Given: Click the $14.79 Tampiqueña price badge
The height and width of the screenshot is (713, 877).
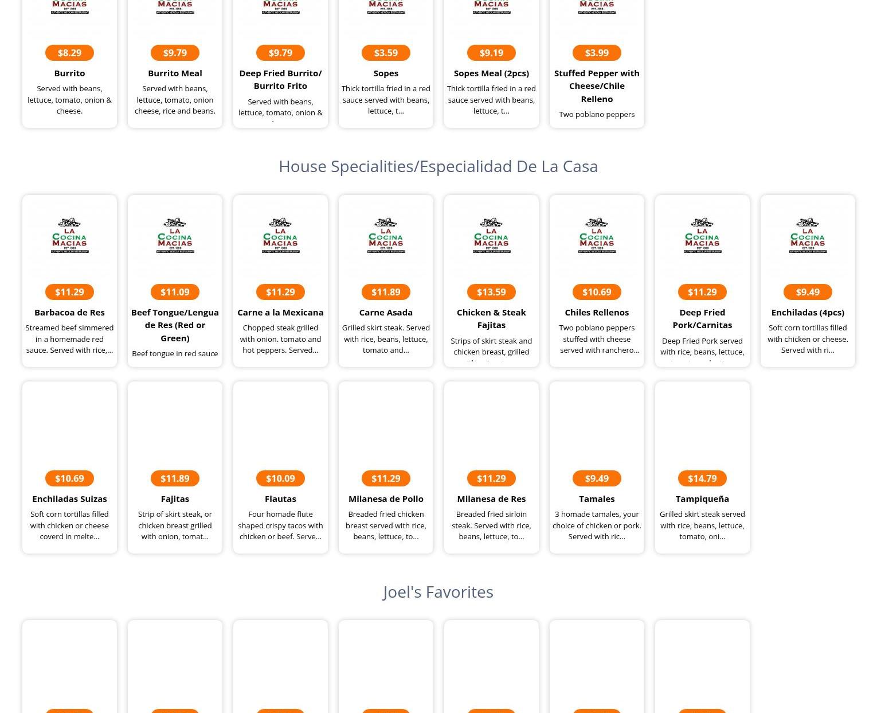Looking at the screenshot, I should click(702, 478).
